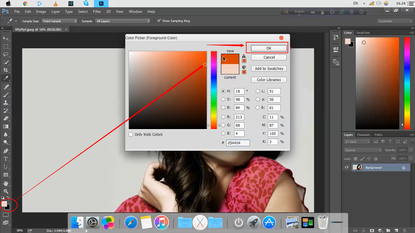Select the Horizontal Type tool
Screen dimensions: 415x233
6,159
